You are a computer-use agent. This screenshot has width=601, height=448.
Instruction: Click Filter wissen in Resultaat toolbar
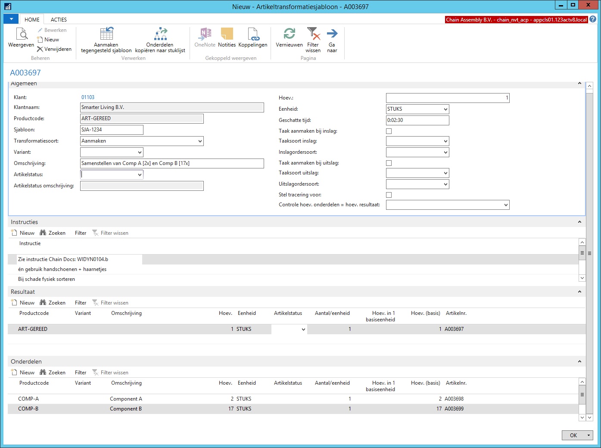(x=110, y=303)
